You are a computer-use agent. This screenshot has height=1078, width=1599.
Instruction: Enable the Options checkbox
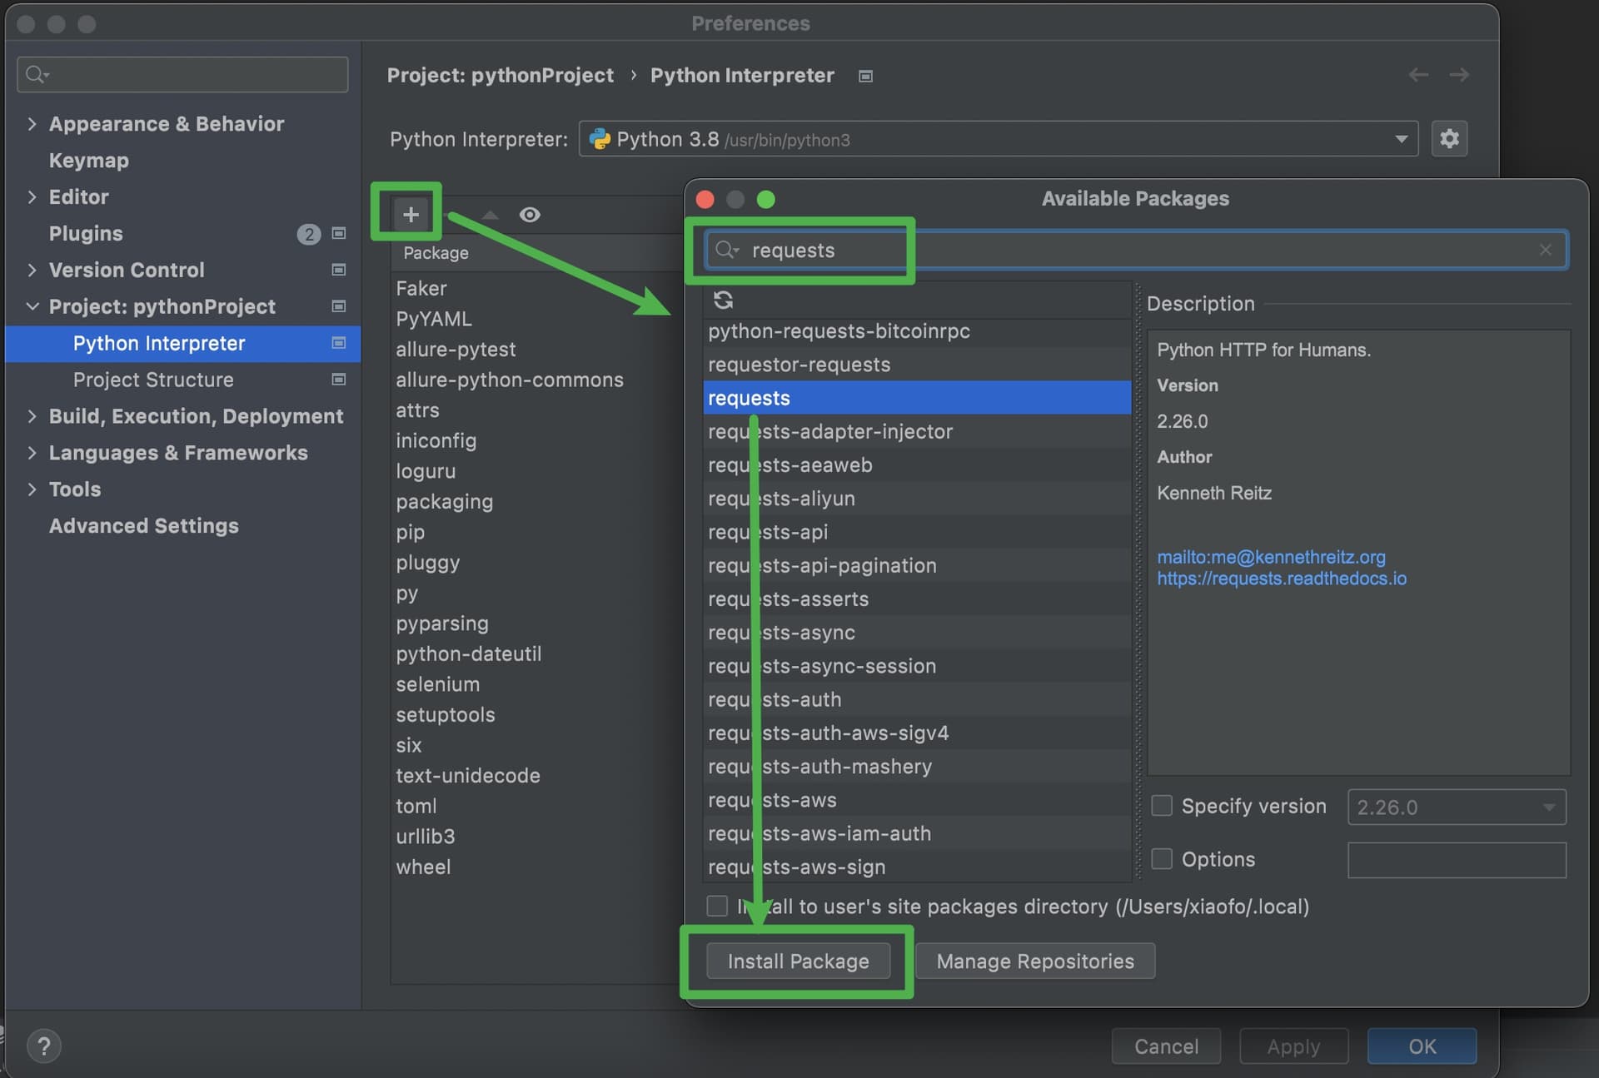1161,858
